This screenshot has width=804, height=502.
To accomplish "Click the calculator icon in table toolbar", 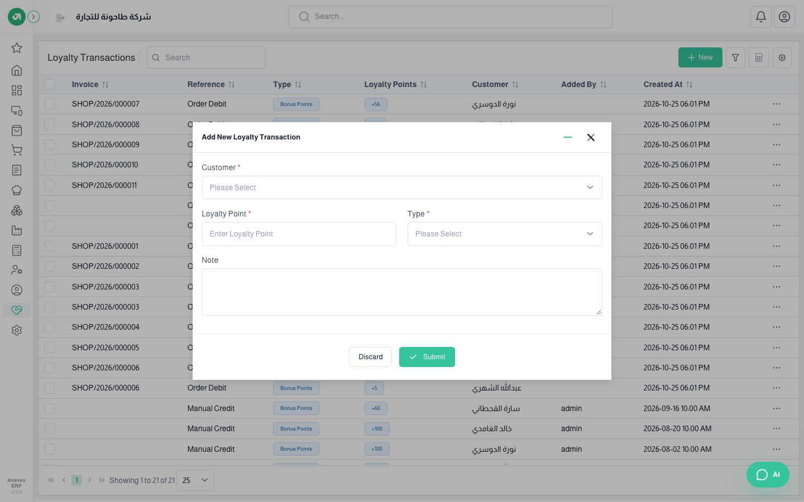I will click(x=759, y=57).
